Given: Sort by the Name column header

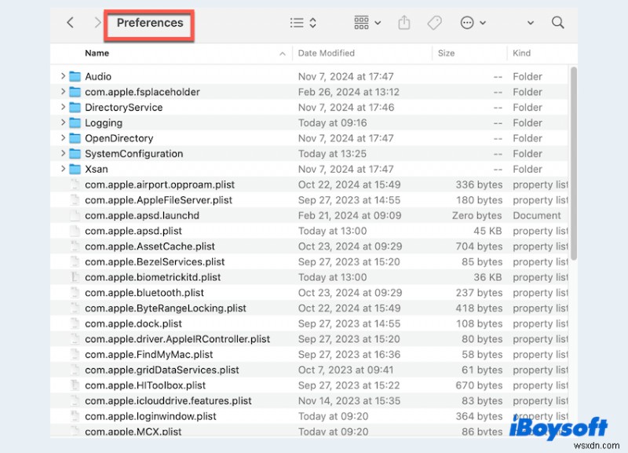Looking at the screenshot, I should (97, 53).
